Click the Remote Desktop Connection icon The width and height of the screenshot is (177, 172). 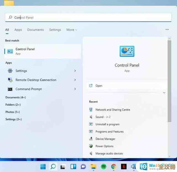(10, 80)
